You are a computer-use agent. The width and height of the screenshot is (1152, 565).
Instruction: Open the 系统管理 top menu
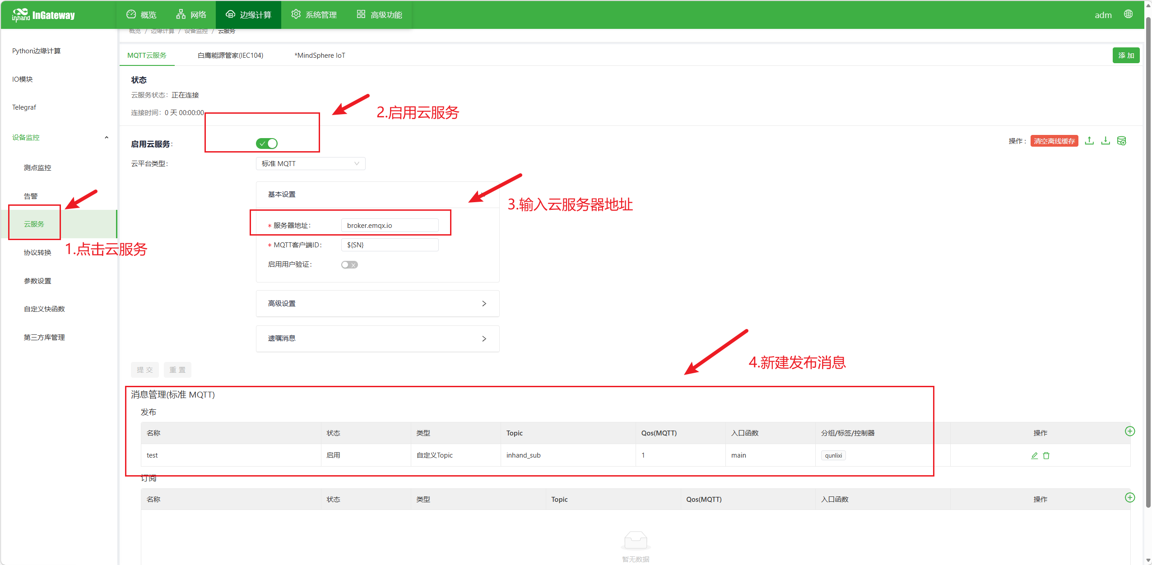pyautogui.click(x=314, y=15)
